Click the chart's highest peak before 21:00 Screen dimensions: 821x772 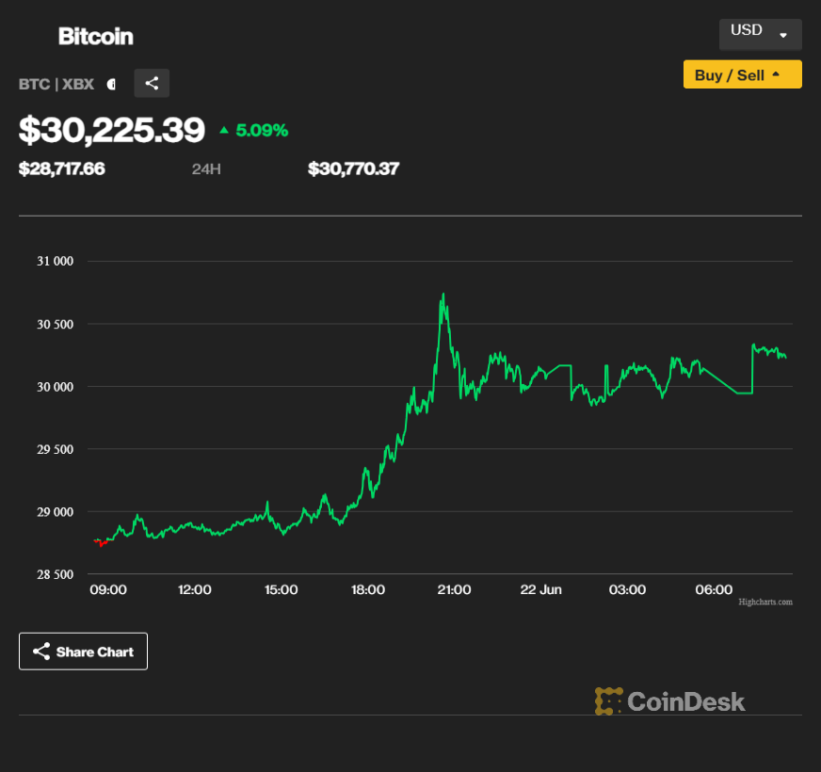443,296
